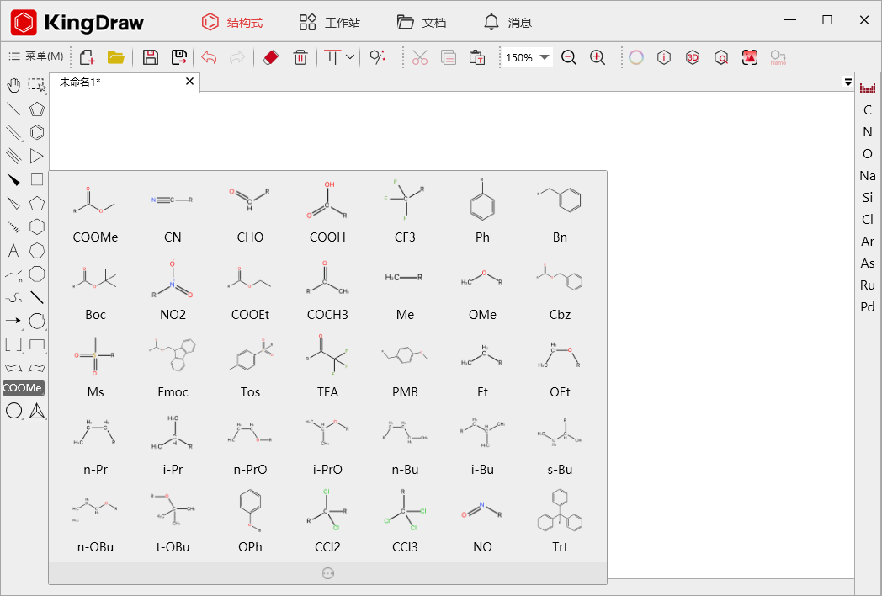The height and width of the screenshot is (596, 882).
Task: Click the save file icon
Action: point(151,57)
